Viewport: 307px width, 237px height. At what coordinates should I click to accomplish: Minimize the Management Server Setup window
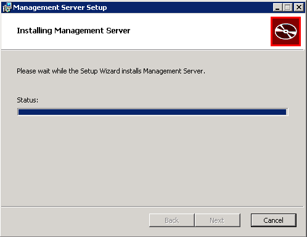(x=277, y=7)
